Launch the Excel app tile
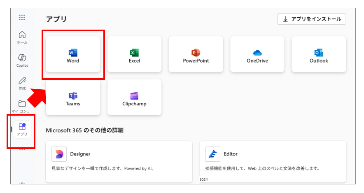This screenshot has width=364, height=193. 134,54
